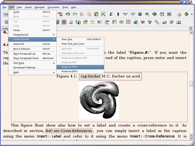Click the Ref: sec:Cross-References inset
Screen dimensions: 195x146
pos(69,131)
